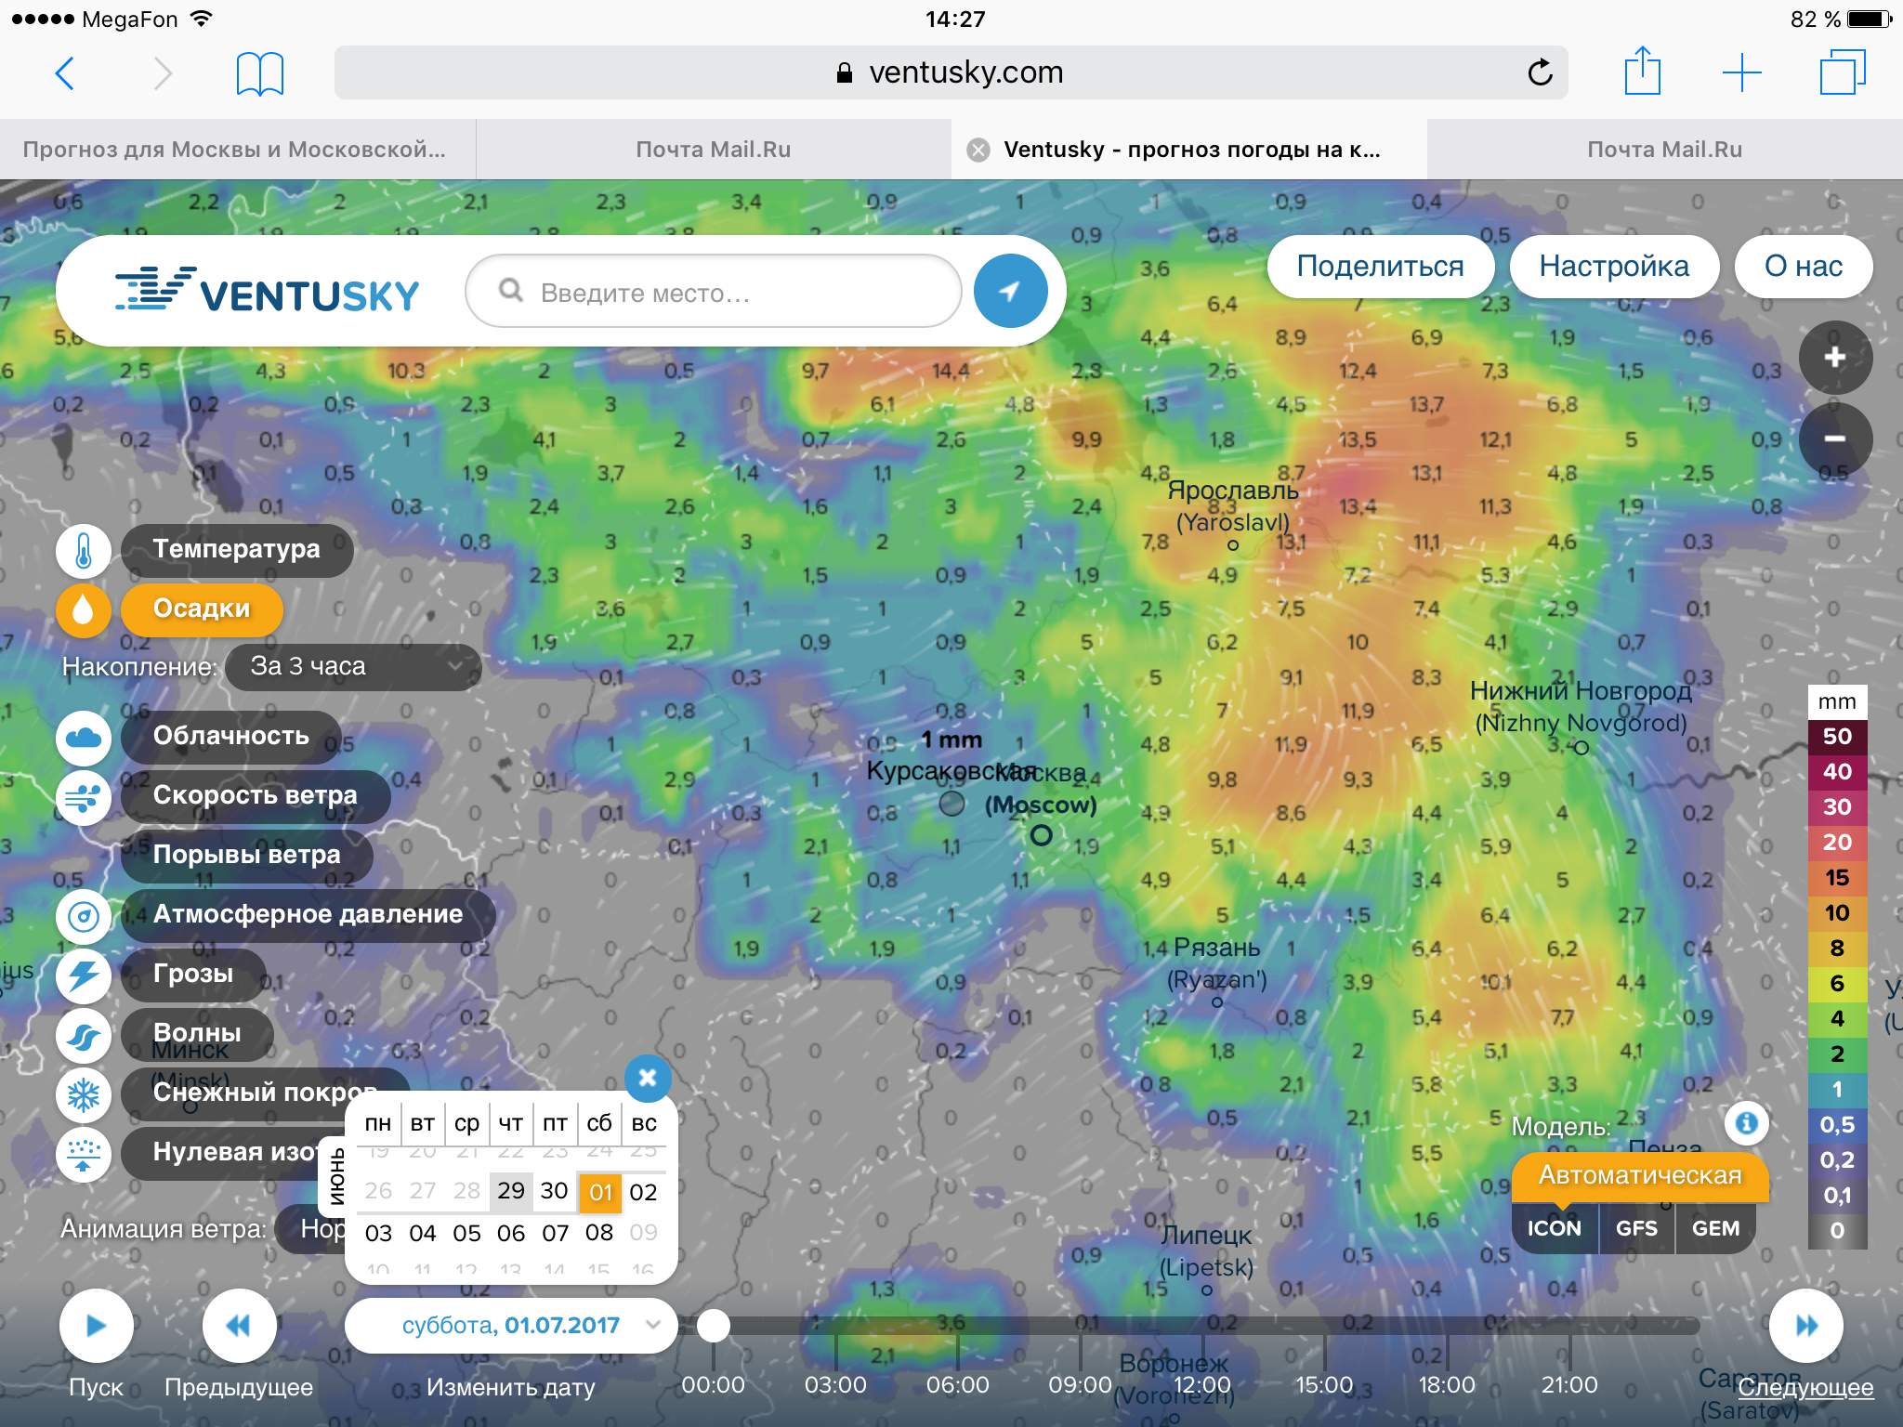1903x1427 pixels.
Task: Switch forecast model to ICON
Action: point(1554,1228)
